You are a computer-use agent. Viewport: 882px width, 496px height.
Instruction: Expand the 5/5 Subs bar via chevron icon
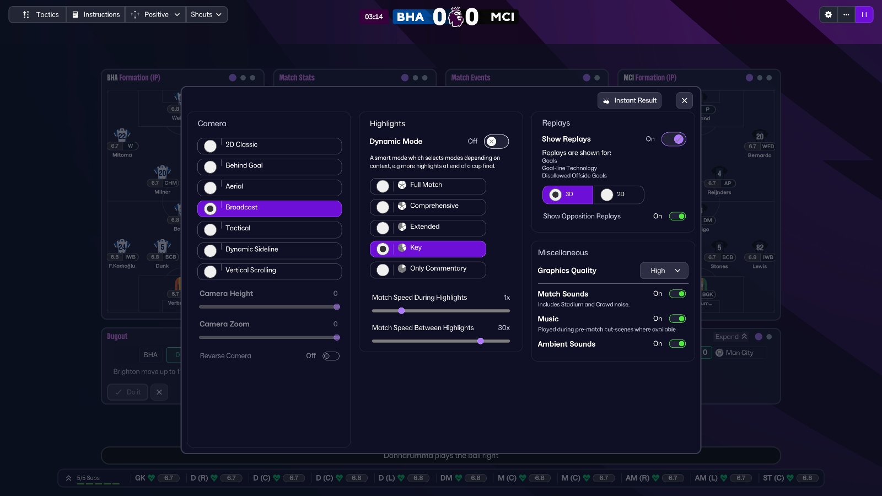point(68,478)
